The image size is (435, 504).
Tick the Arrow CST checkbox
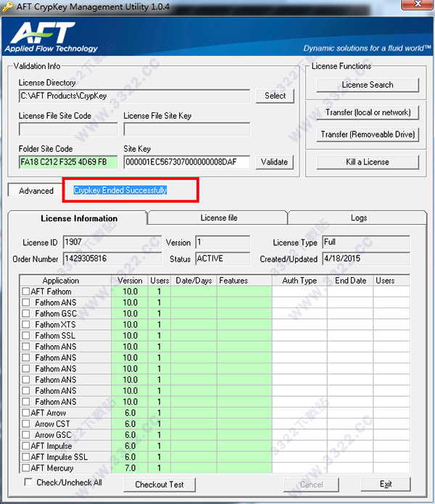pyautogui.click(x=25, y=424)
